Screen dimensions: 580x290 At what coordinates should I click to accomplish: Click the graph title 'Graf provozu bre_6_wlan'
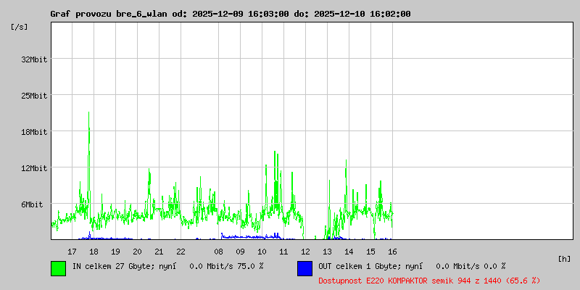tap(109, 14)
